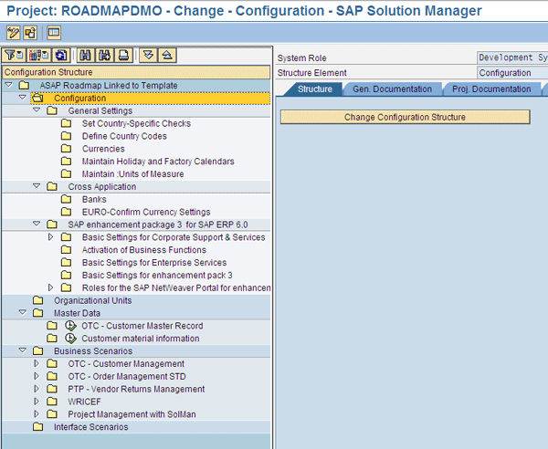Select Customer material information item
This screenshot has width=548, height=449.
(141, 339)
